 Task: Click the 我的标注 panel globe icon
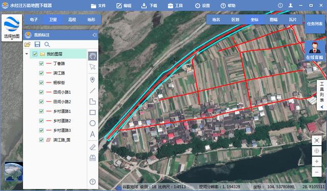pos(28,35)
